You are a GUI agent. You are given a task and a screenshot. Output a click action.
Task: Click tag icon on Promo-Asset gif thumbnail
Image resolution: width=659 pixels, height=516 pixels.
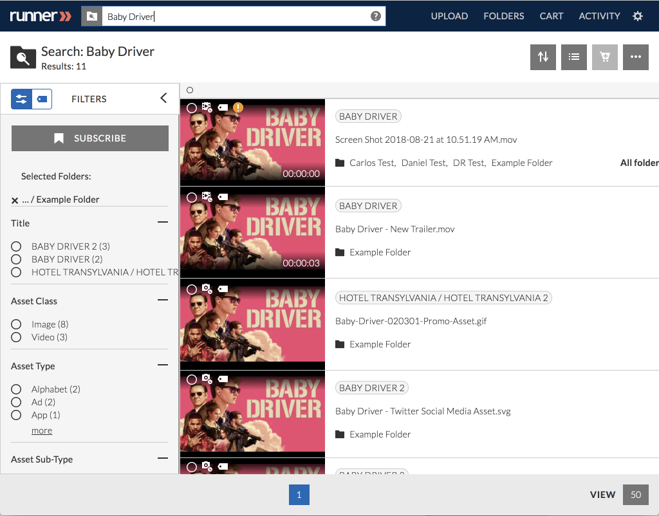(x=223, y=289)
